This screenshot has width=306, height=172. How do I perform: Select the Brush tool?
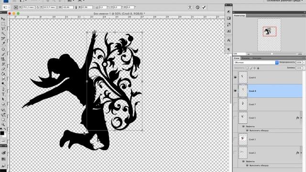point(3,54)
